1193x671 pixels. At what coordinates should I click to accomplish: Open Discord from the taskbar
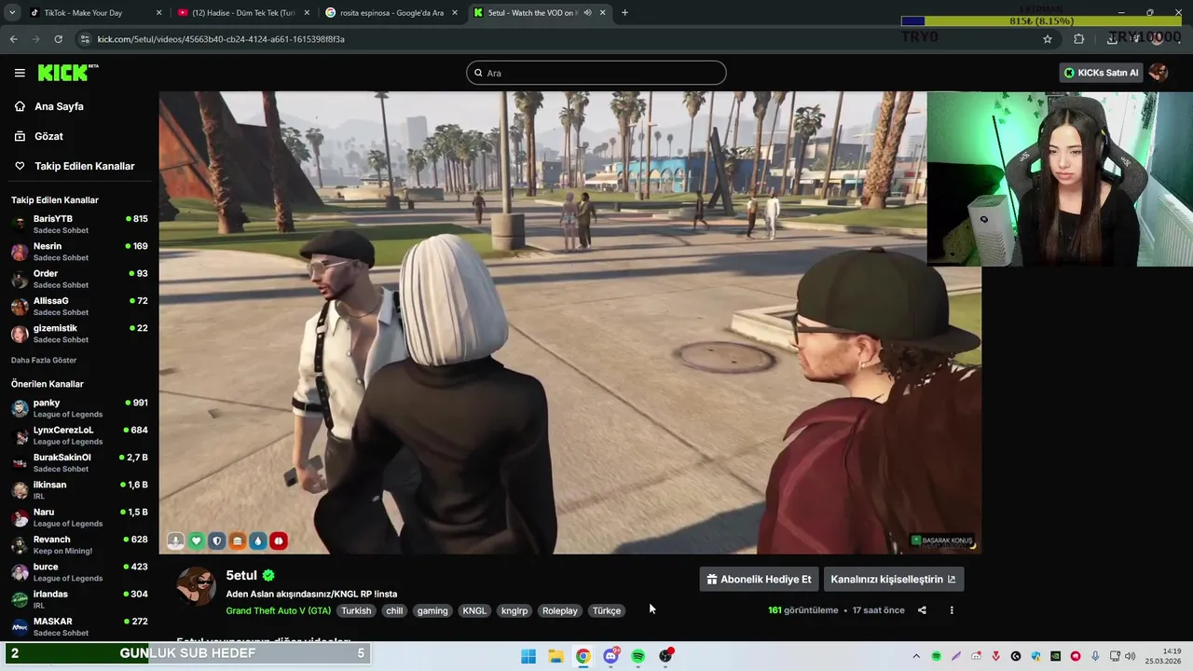point(610,656)
